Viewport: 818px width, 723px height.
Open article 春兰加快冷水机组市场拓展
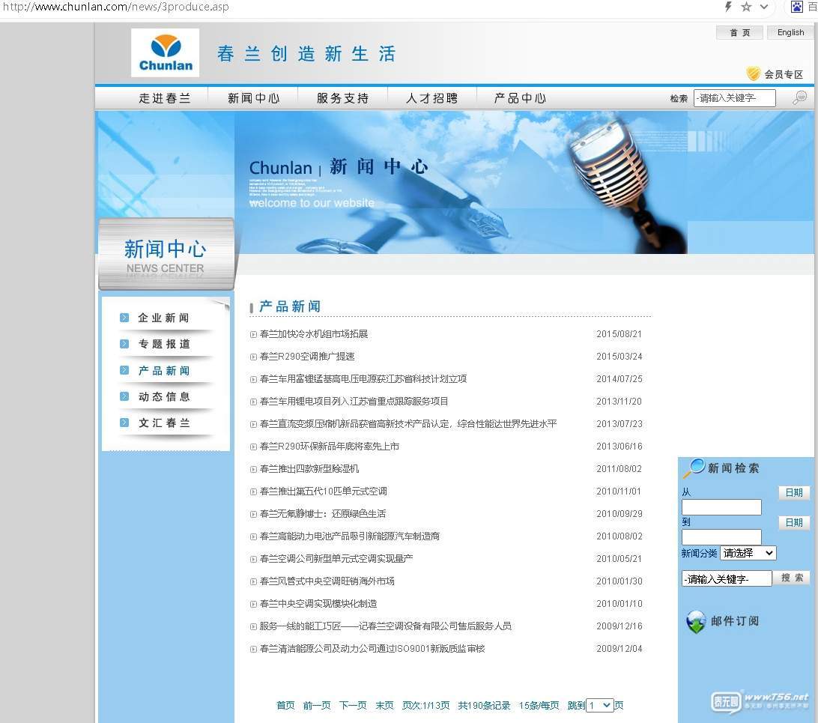point(314,334)
